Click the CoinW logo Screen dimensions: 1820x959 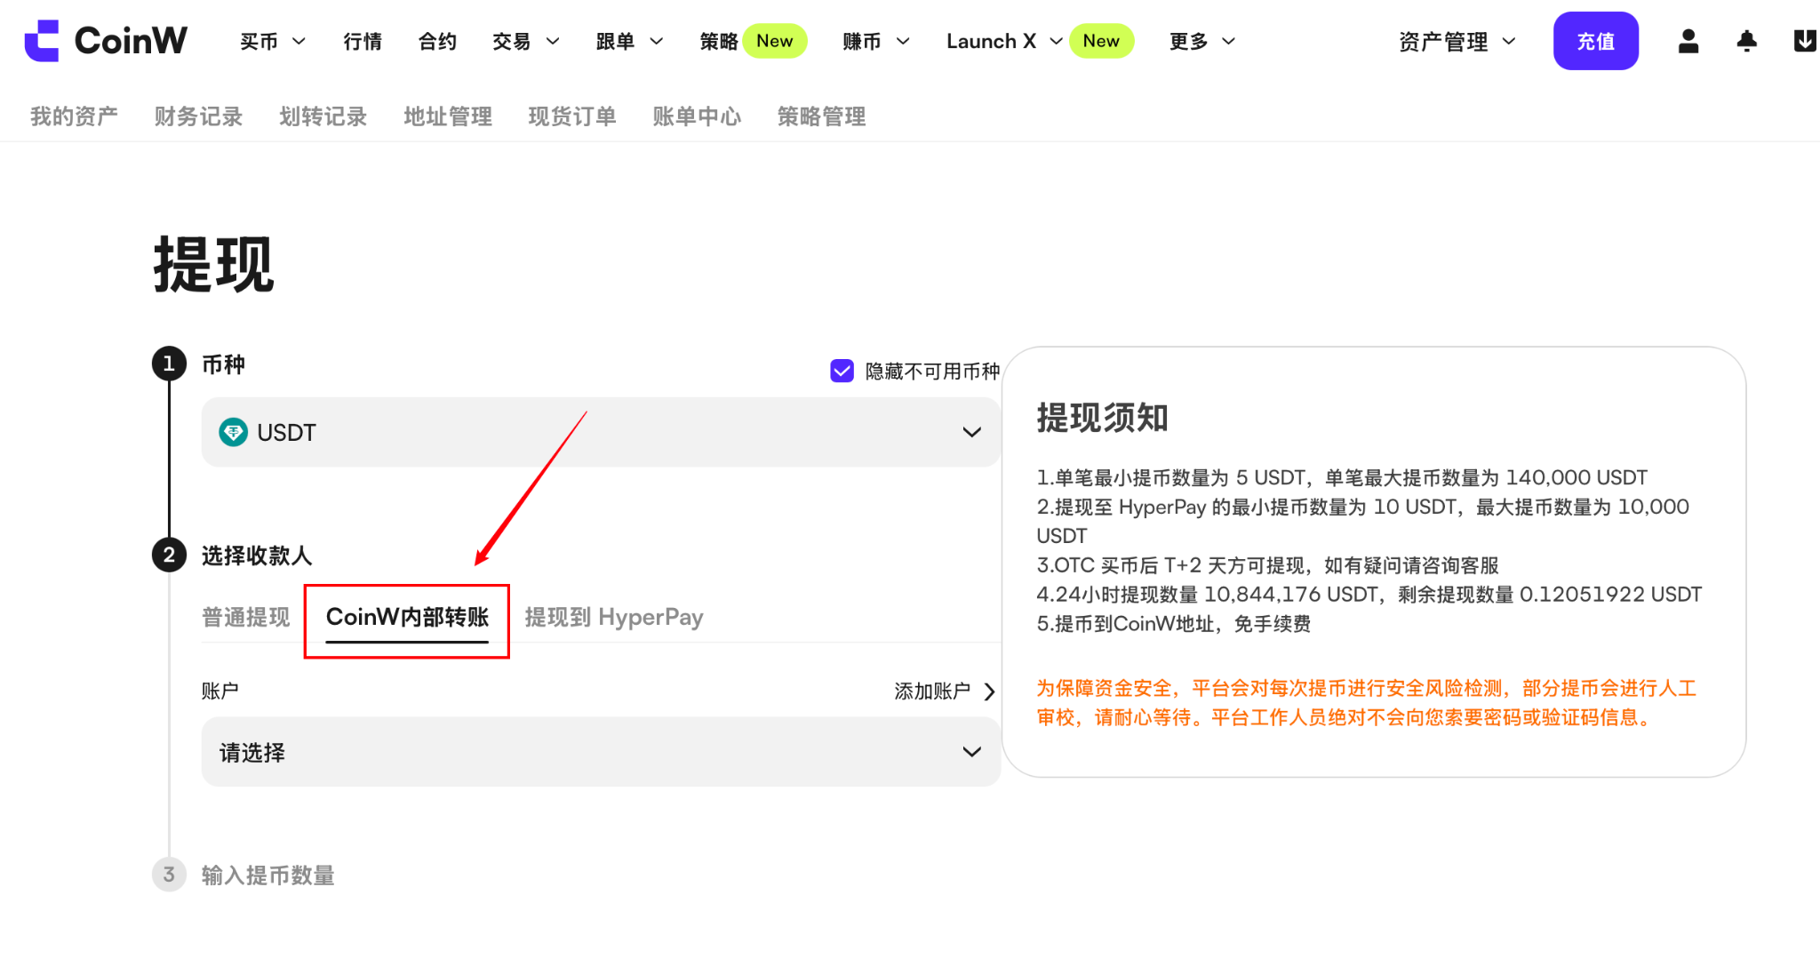[106, 41]
